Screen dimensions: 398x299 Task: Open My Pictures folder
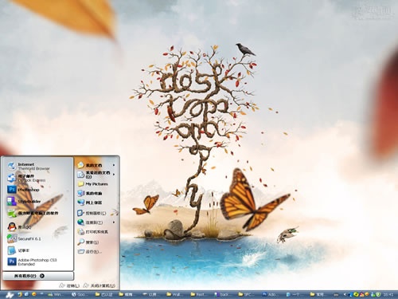(96, 184)
